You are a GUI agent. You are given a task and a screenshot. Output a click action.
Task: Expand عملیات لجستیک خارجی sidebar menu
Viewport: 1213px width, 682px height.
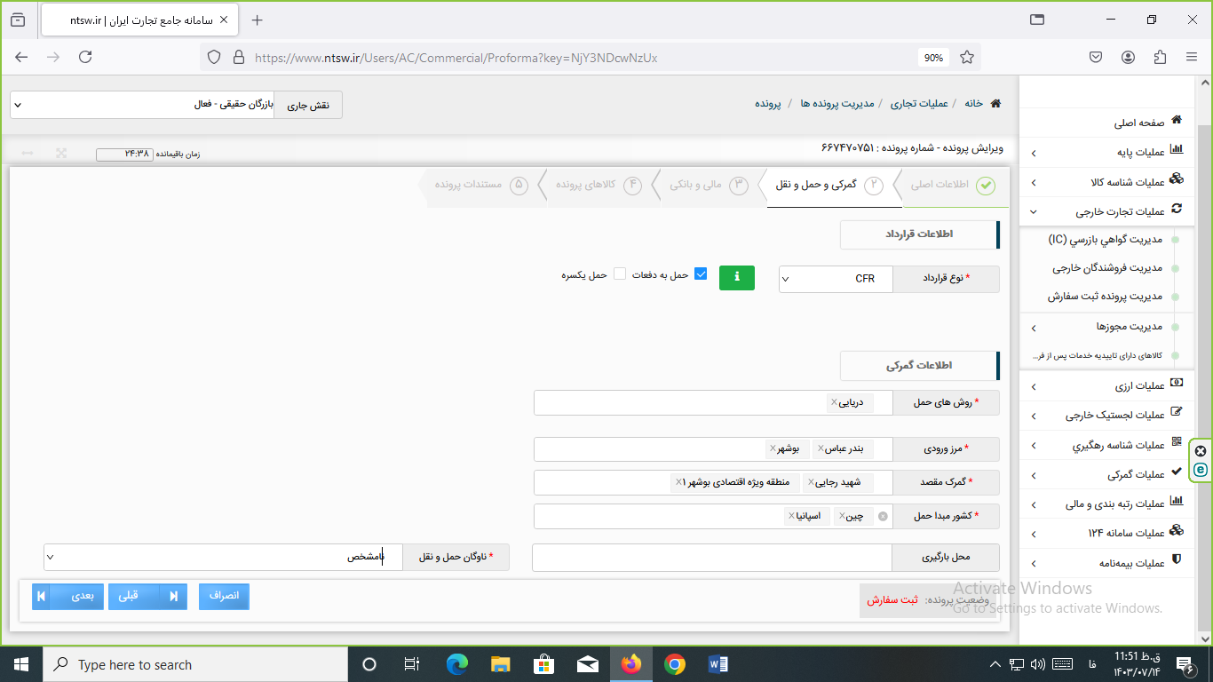tap(1108, 415)
